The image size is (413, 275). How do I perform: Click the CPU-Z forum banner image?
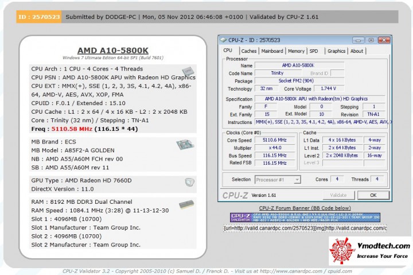coord(305,218)
